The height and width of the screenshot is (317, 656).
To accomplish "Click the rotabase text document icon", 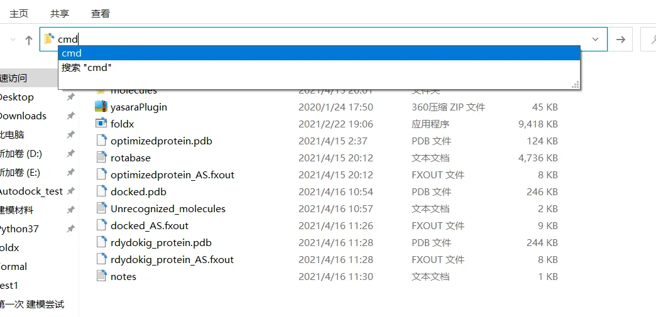I will tap(101, 158).
